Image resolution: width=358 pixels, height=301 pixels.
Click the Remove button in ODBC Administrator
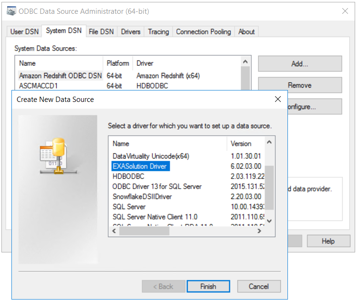point(300,85)
